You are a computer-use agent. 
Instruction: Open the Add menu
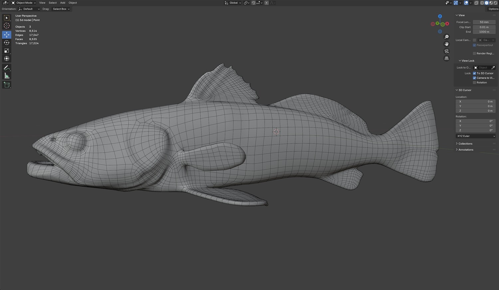(x=63, y=3)
